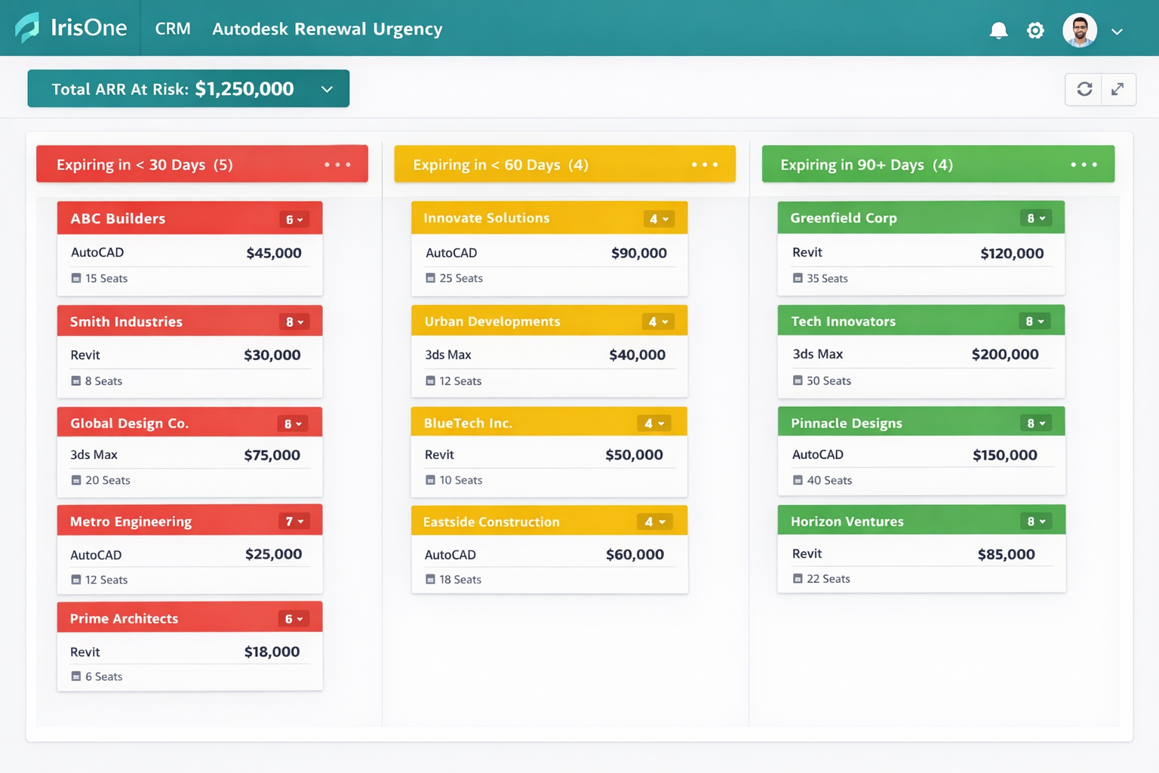Viewport: 1159px width, 773px height.
Task: Open the notifications bell
Action: (x=998, y=30)
